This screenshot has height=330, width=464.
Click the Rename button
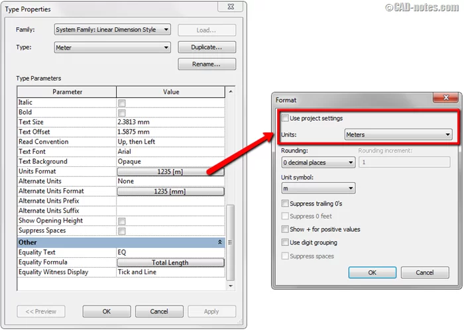(207, 64)
